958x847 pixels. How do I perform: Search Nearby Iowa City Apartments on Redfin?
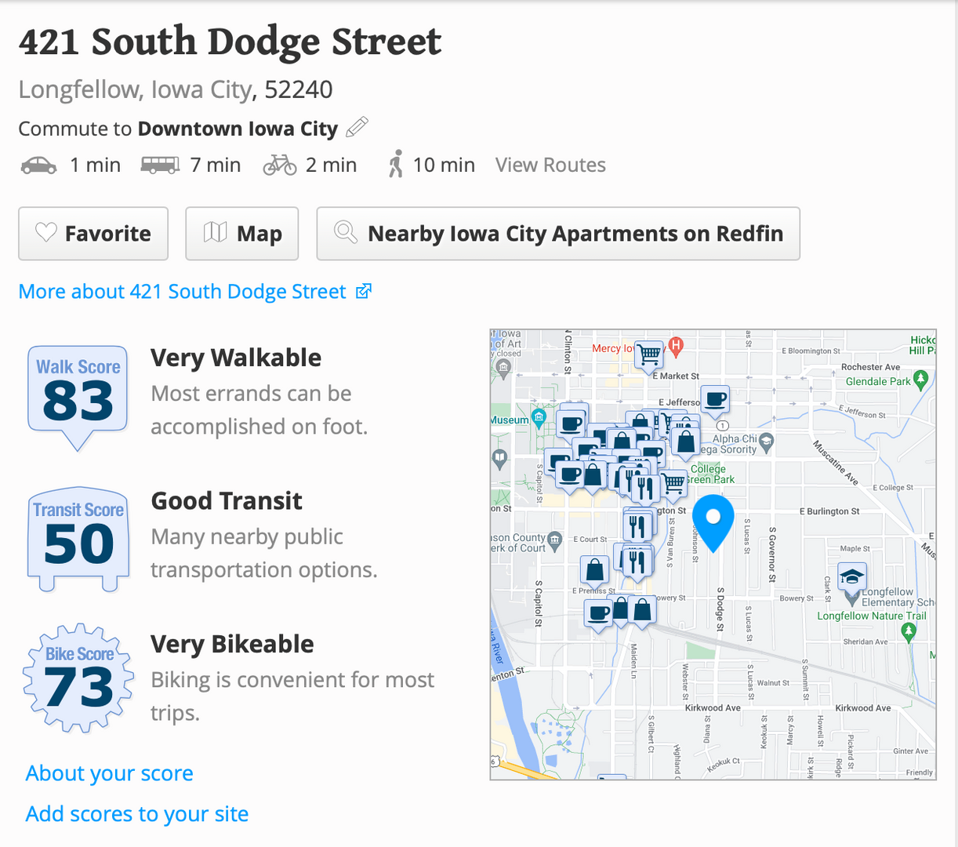[x=558, y=234]
